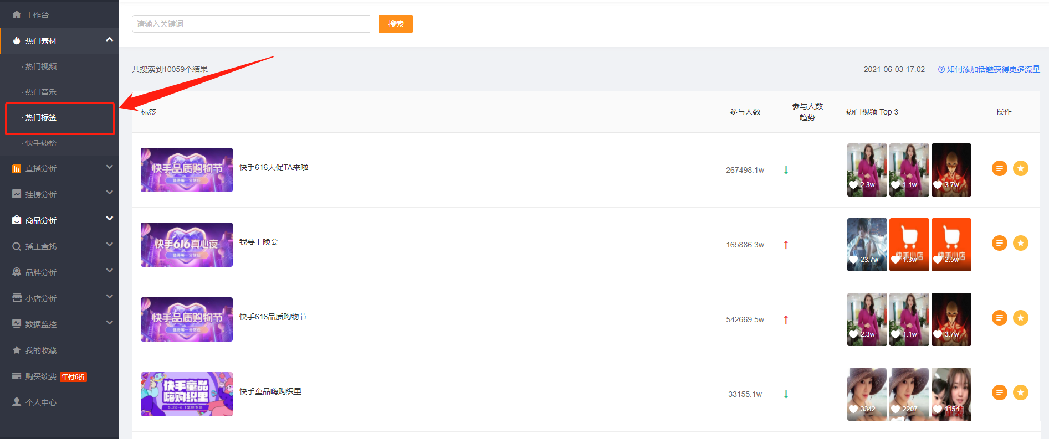Image resolution: width=1049 pixels, height=439 pixels.
Task: Expand the 挂榜分析 chevron
Action: coord(109,193)
